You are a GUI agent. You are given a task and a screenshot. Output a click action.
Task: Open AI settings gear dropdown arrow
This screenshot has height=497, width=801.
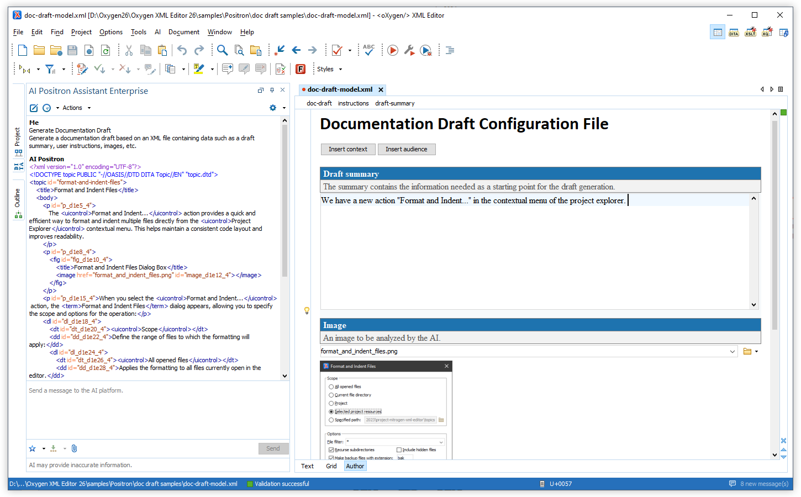click(x=284, y=108)
